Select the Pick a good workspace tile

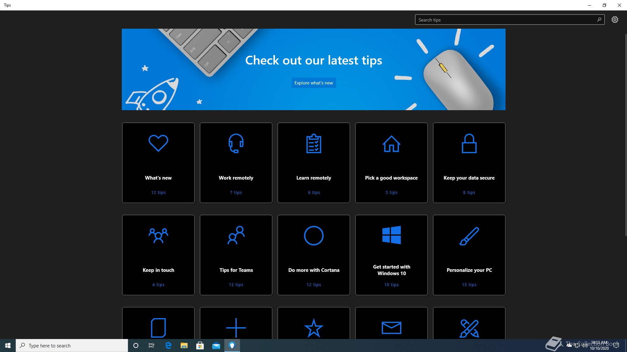click(x=391, y=163)
